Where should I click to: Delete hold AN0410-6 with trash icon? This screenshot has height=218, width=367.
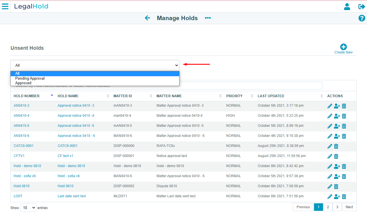(x=344, y=136)
